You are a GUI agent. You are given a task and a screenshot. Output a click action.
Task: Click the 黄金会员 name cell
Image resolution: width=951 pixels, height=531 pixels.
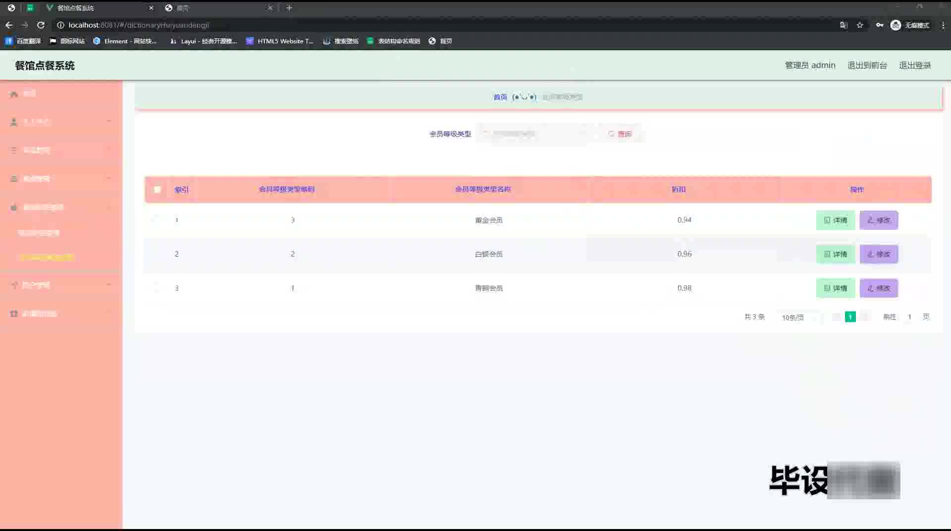489,220
